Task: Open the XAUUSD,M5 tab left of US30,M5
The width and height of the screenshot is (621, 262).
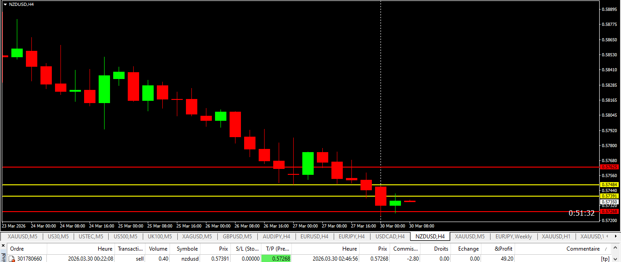Action: 22,237
